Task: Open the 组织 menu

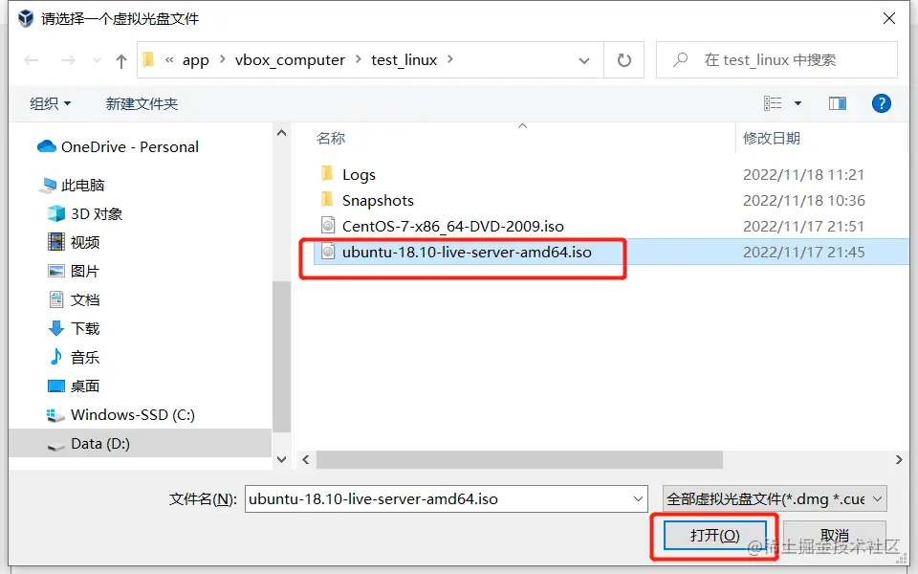Action: 51,103
